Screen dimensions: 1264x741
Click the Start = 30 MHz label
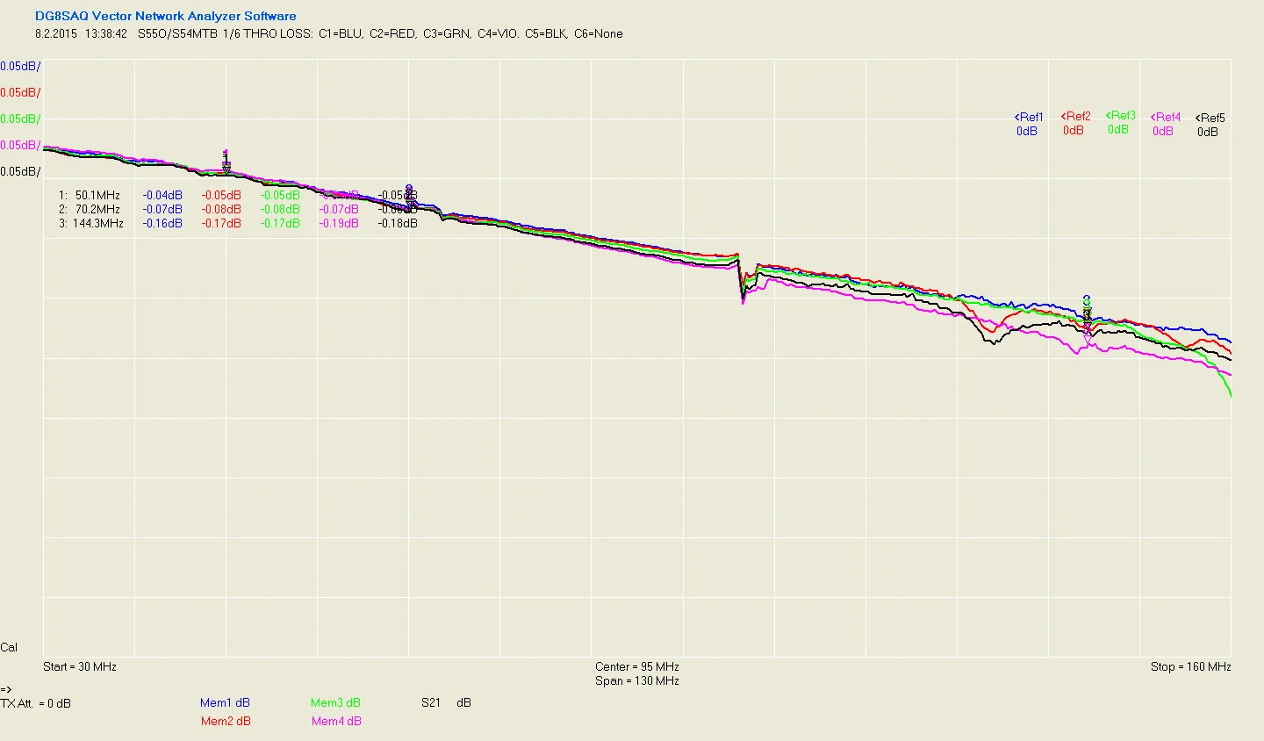point(80,666)
